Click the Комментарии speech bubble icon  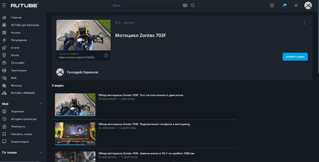pos(4,142)
